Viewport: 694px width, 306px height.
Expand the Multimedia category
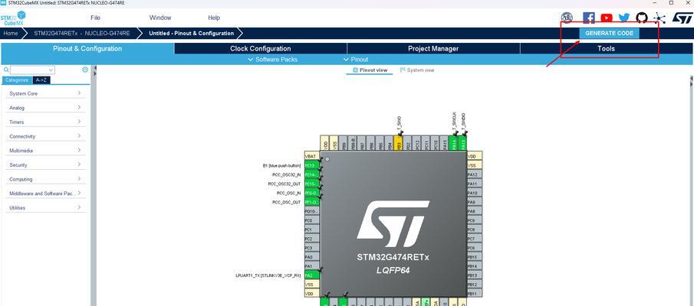pos(45,151)
